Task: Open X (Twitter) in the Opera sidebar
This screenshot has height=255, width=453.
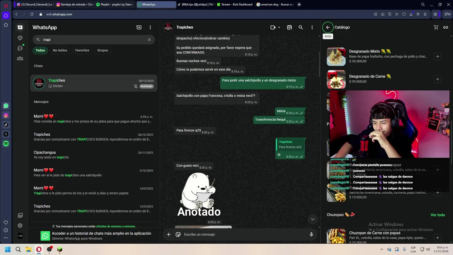Action: click(x=6, y=134)
